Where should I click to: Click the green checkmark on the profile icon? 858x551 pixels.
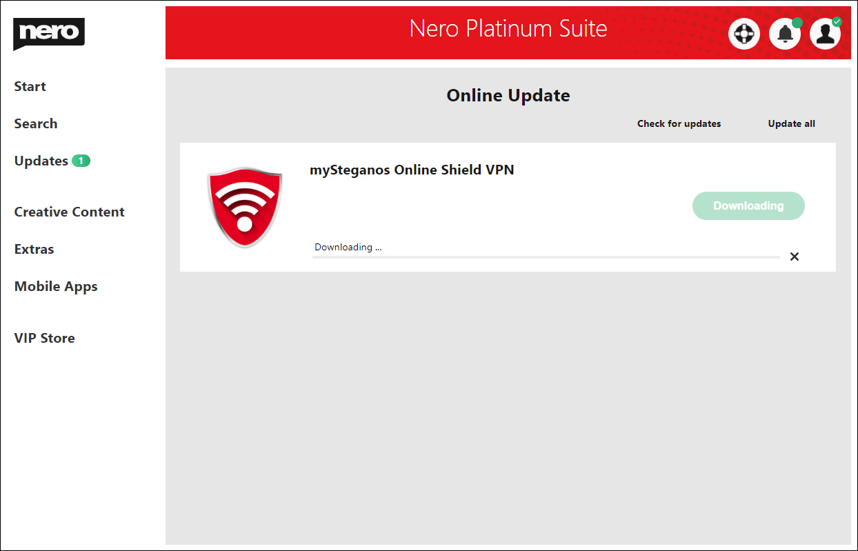tap(836, 21)
